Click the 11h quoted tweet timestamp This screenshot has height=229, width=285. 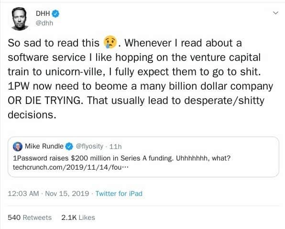tap(115, 147)
